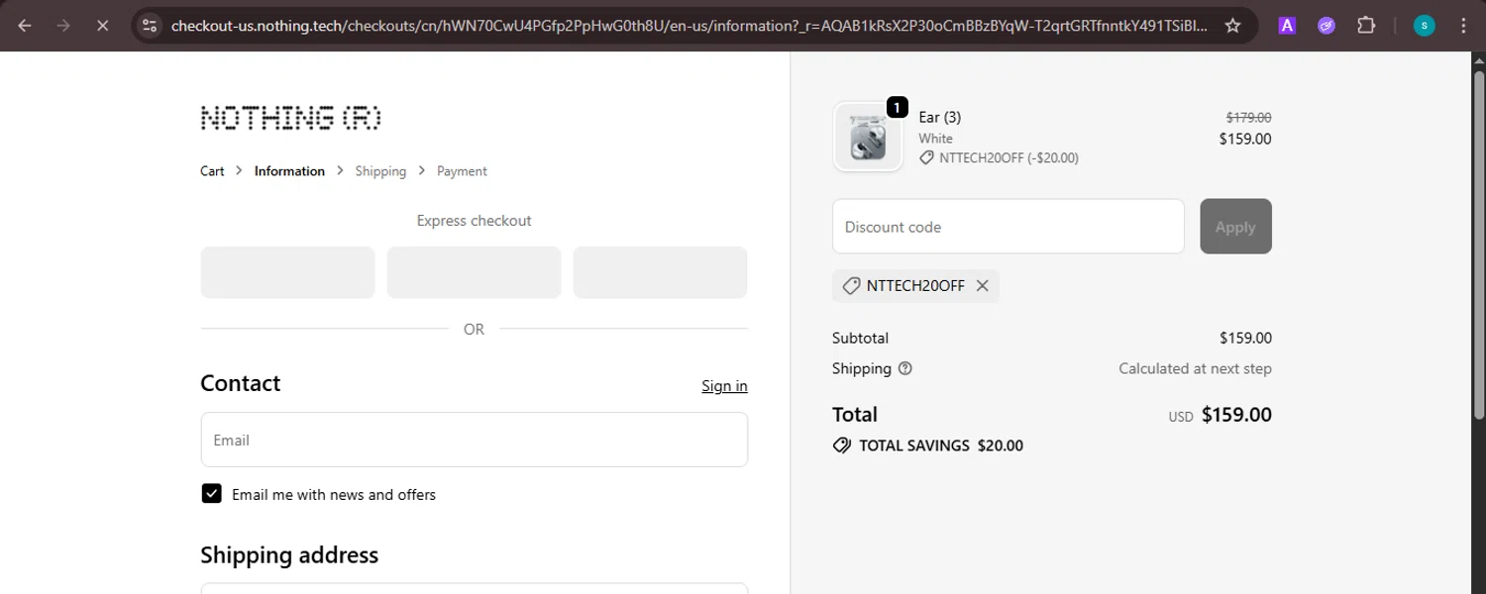Click the Shipping help question mark icon

[x=904, y=368]
